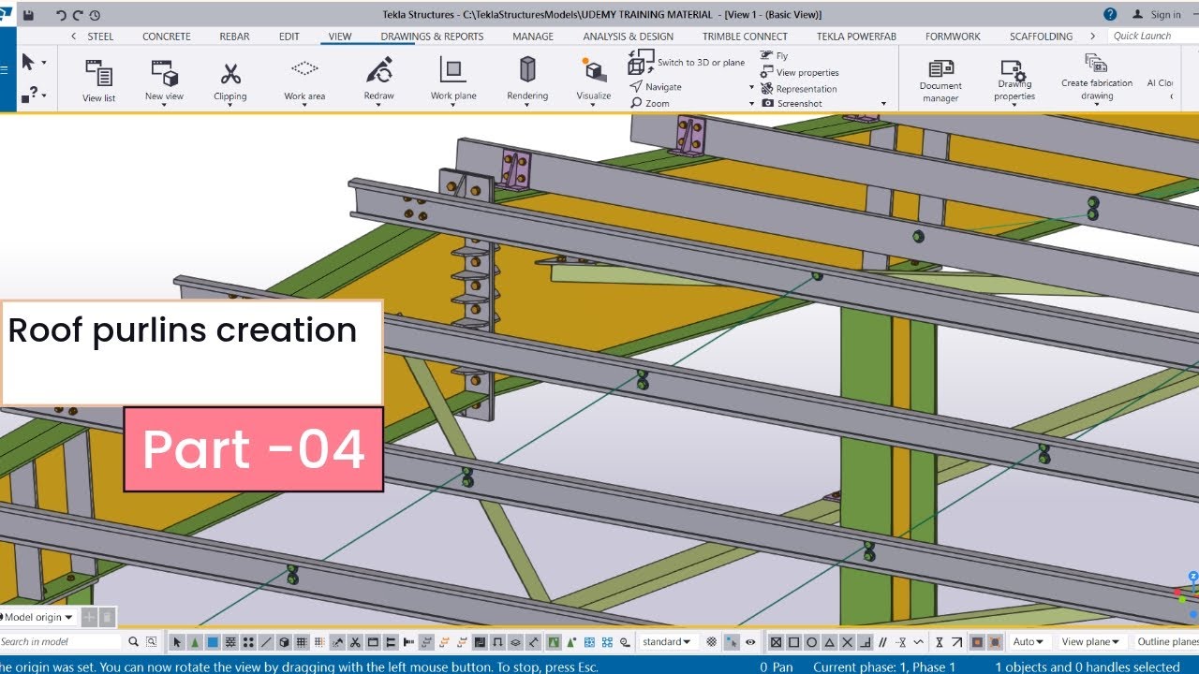Viewport: 1199px width, 674px height.
Task: Toggle the Snap to end points square switch
Action: coord(793,642)
